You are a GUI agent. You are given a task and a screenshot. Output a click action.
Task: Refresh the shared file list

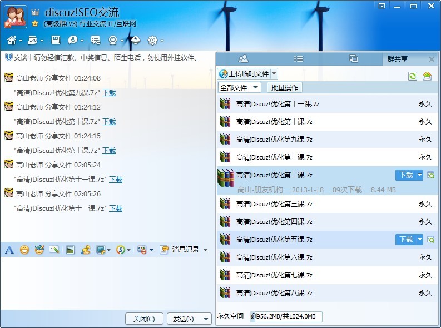click(x=413, y=76)
